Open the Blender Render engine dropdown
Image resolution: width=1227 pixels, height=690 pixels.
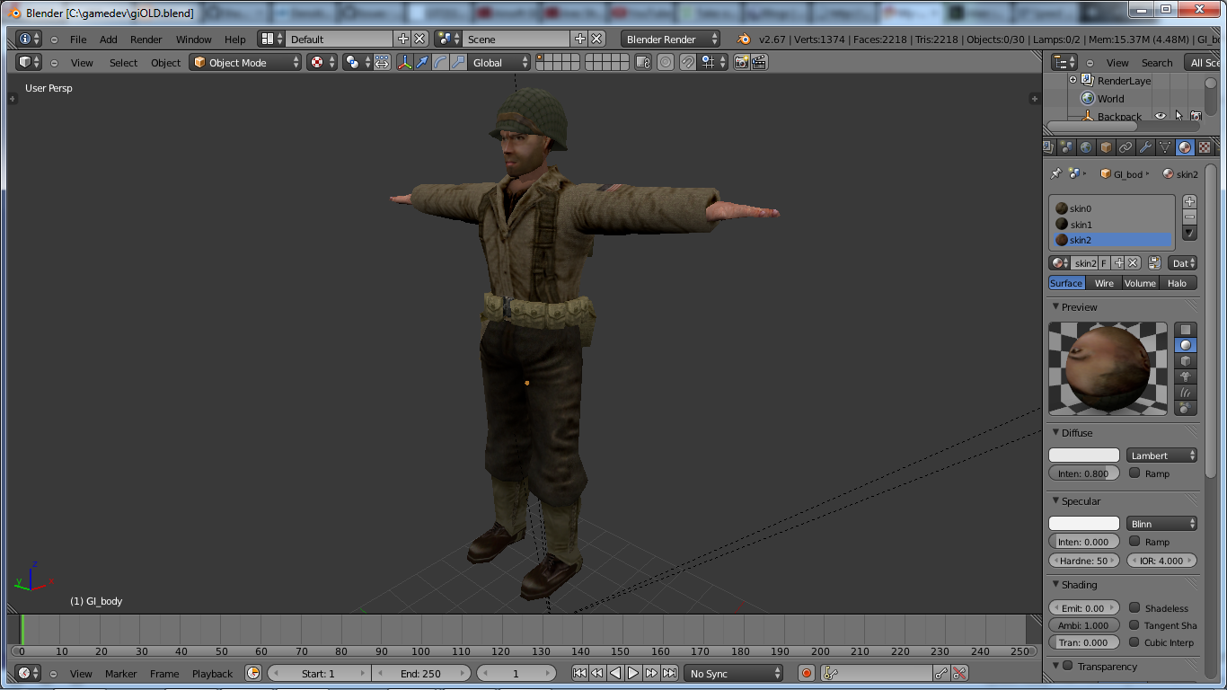click(670, 39)
